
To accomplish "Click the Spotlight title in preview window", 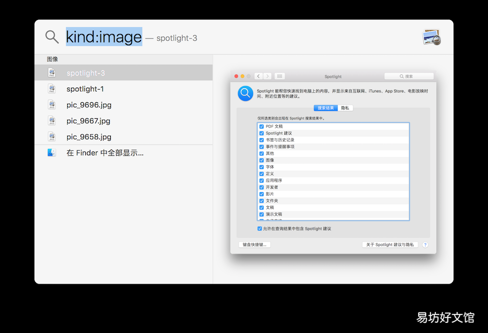I will click(333, 76).
